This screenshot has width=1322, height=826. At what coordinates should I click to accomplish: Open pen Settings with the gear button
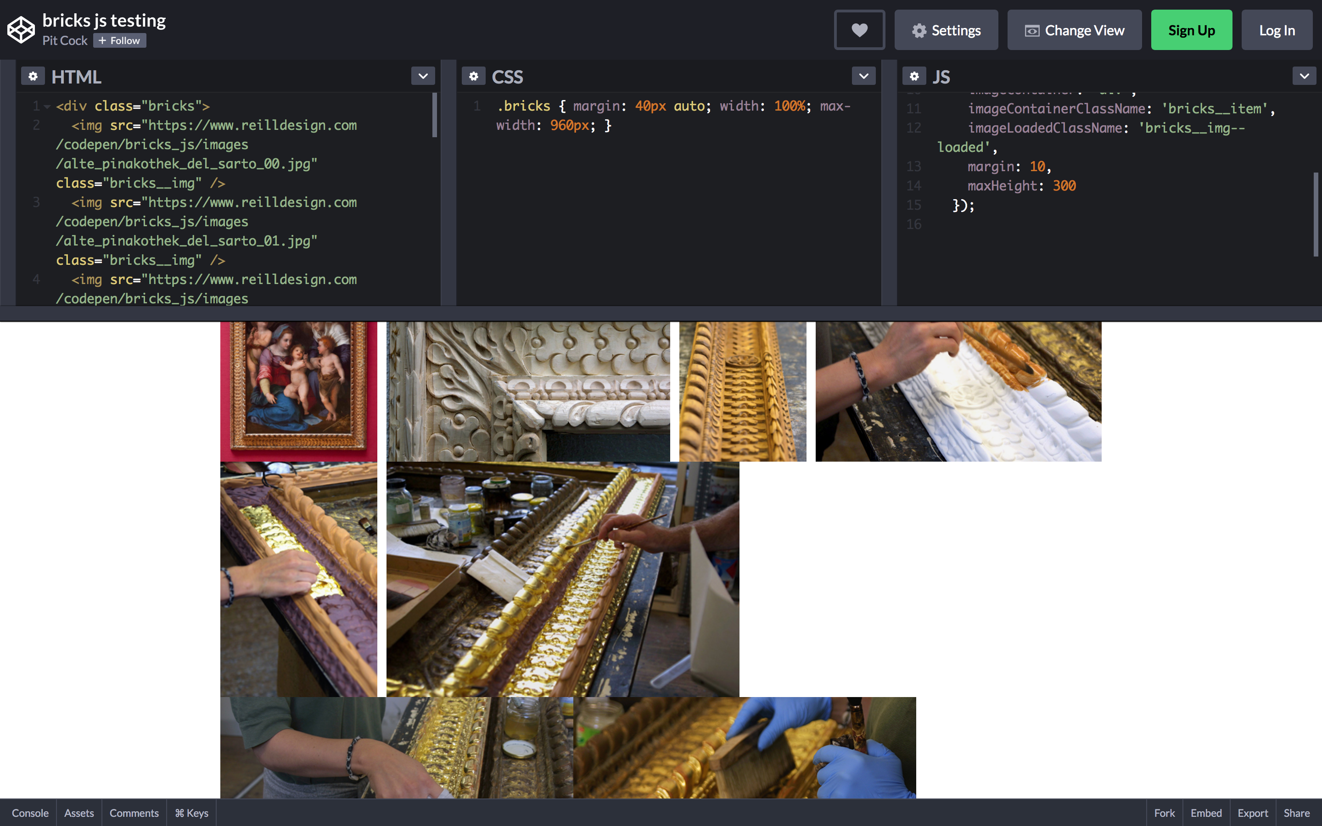pyautogui.click(x=946, y=30)
